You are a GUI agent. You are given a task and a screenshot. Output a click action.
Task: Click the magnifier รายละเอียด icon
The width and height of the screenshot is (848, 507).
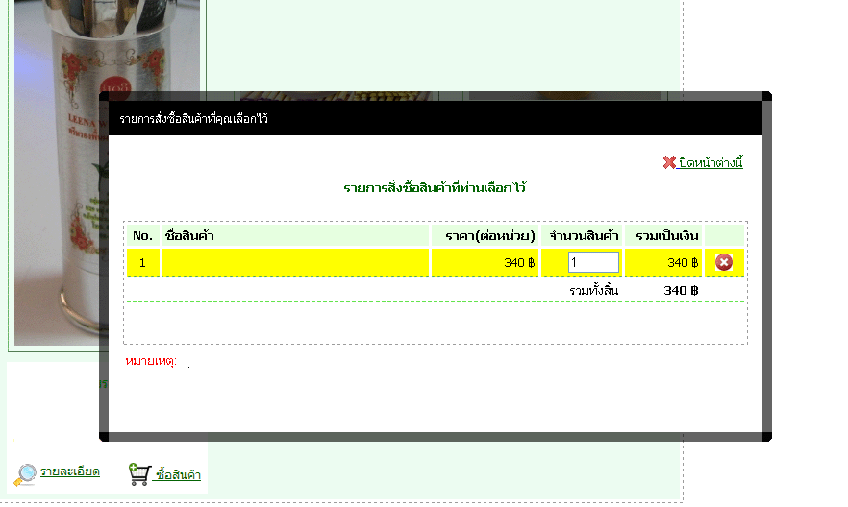[25, 474]
